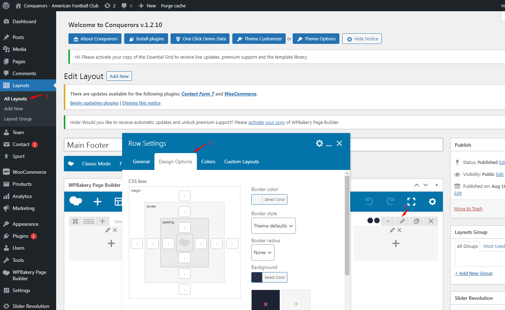Click Begin updating plugins link

point(94,103)
